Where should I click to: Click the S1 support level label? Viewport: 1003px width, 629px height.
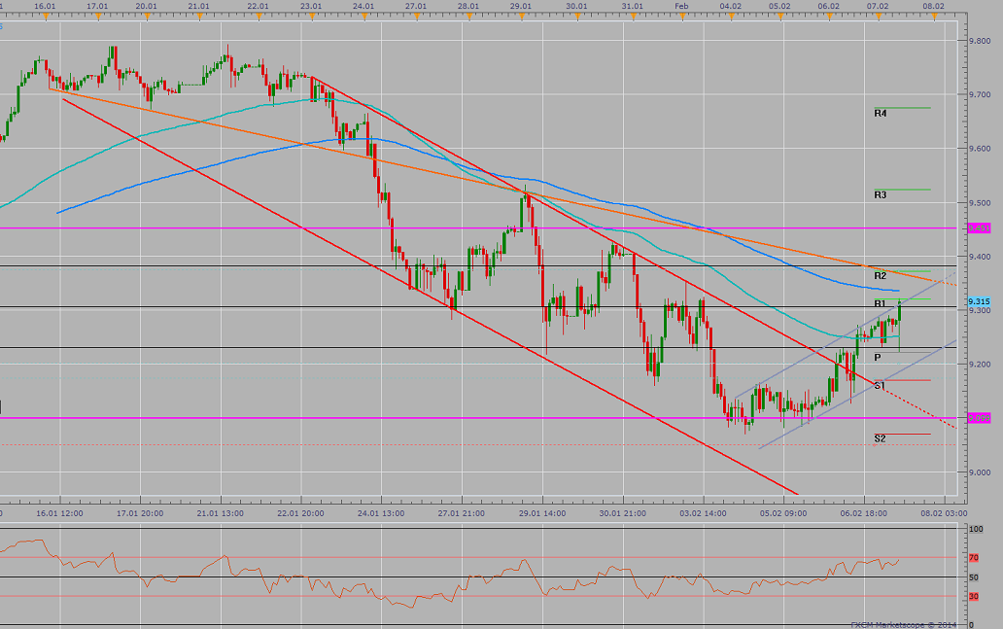click(880, 387)
